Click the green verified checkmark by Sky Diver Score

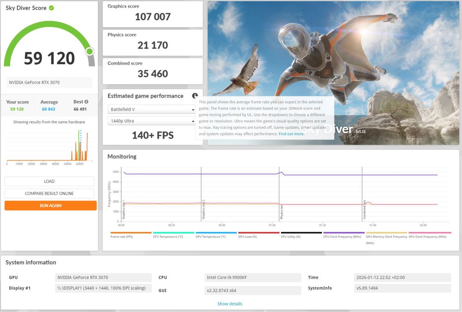click(52, 8)
